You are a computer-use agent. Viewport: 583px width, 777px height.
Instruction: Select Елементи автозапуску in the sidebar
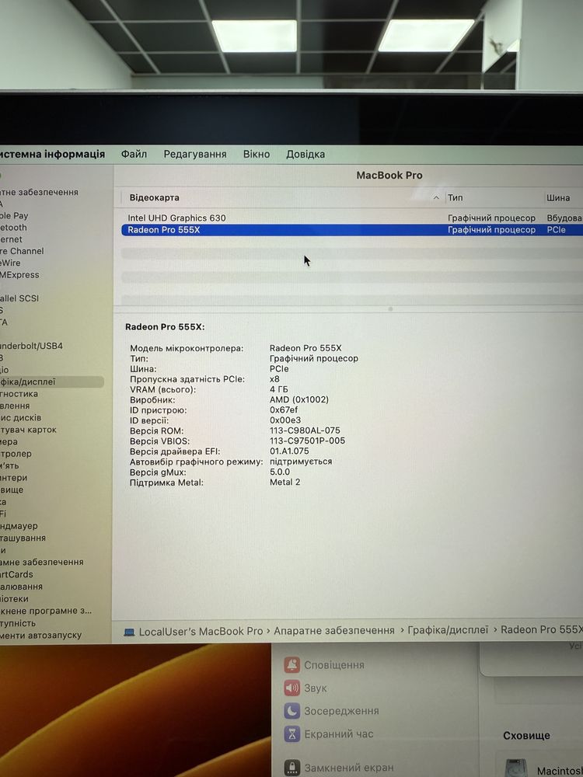(40, 636)
